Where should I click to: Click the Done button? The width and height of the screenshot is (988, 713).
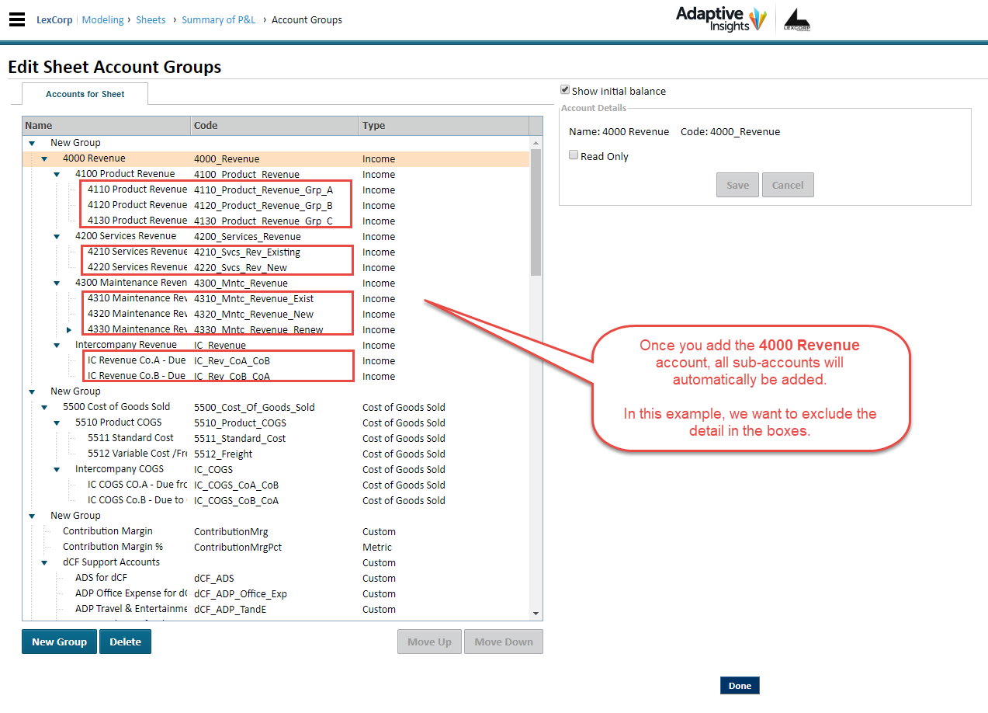click(740, 685)
